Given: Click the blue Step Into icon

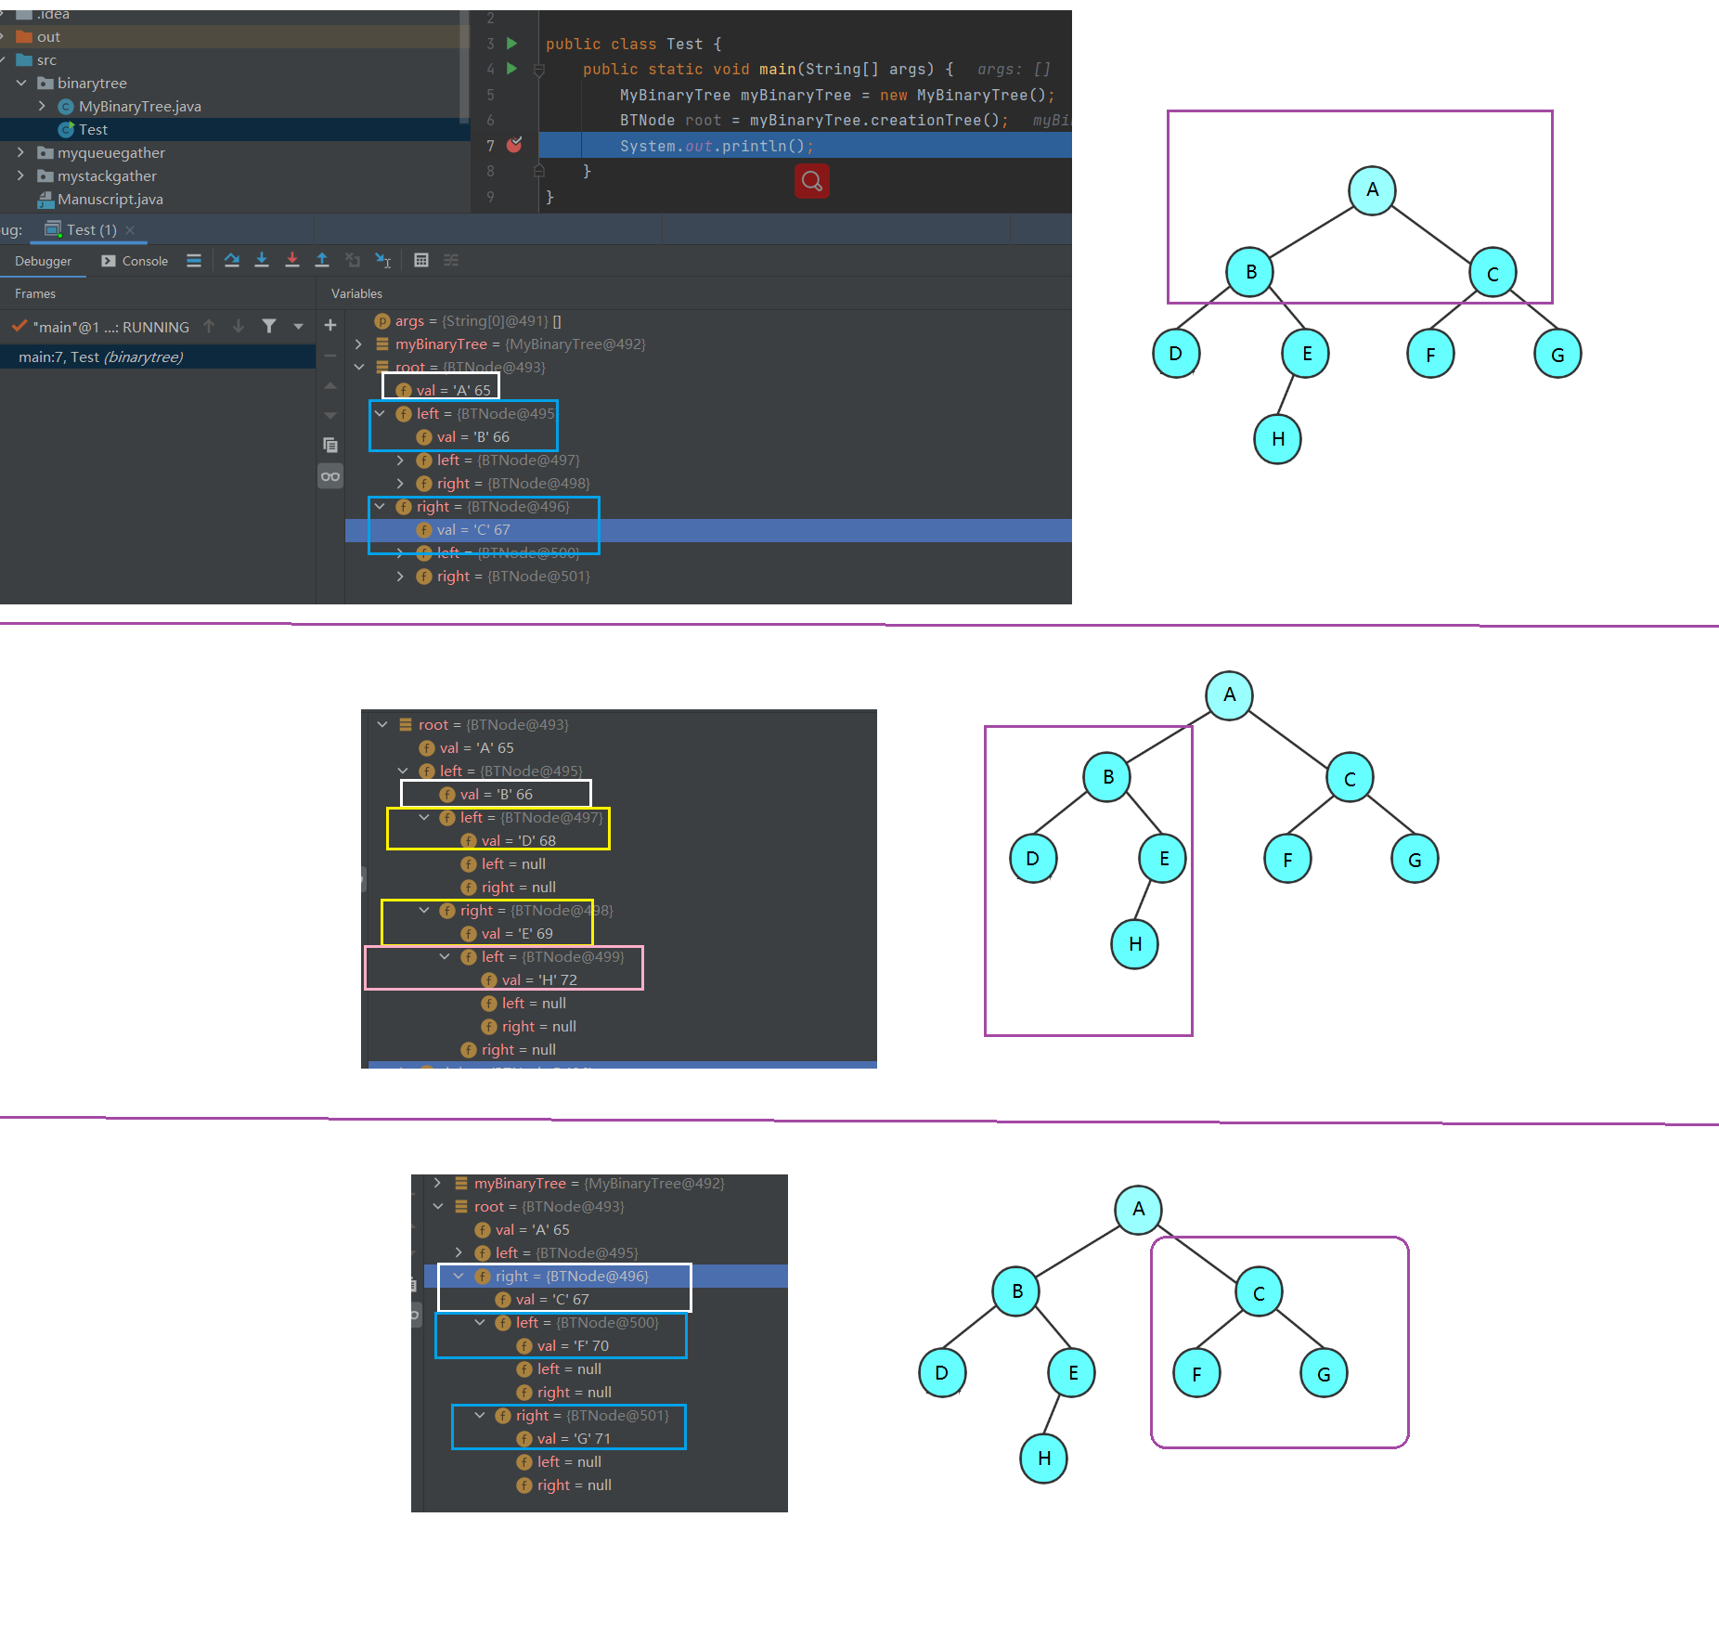Looking at the screenshot, I should click(x=262, y=261).
